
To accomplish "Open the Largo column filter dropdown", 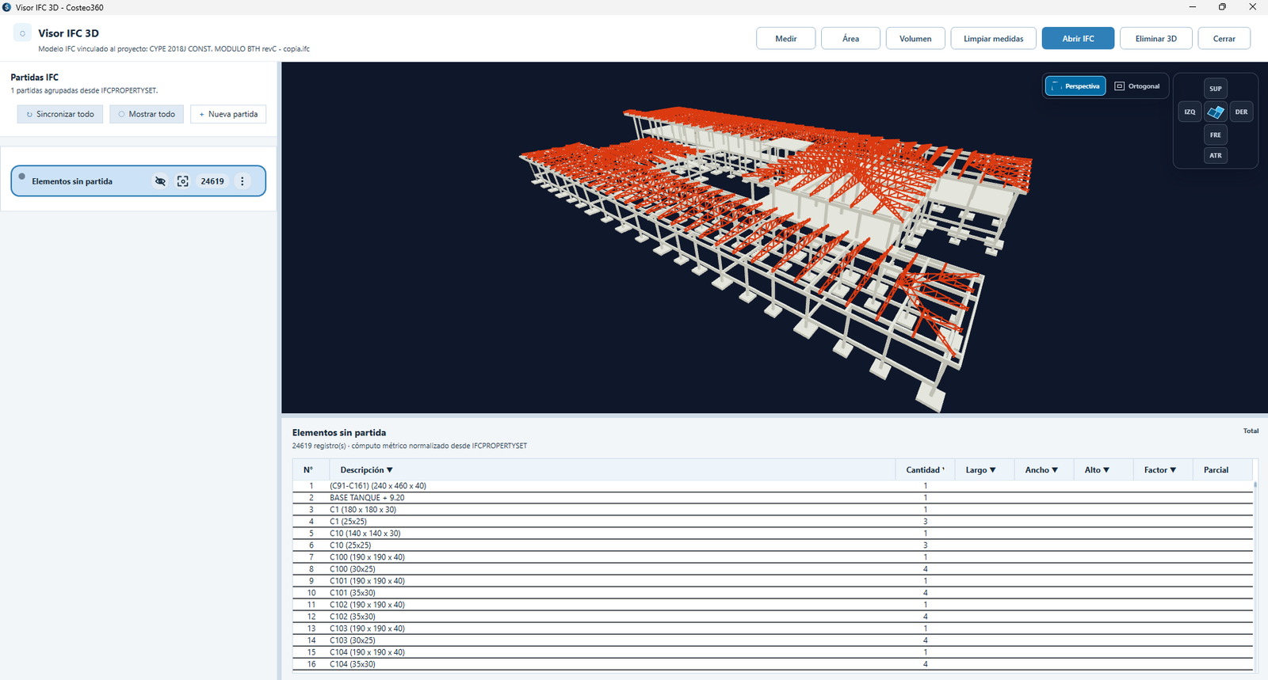I will coord(992,470).
